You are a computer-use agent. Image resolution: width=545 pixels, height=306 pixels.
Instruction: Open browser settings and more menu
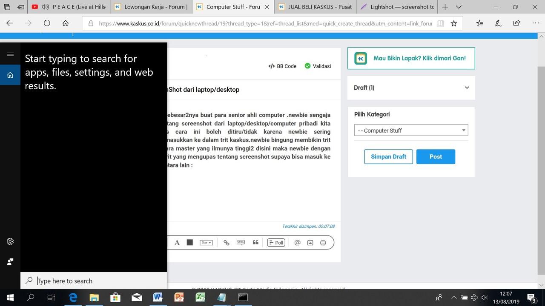tap(535, 23)
